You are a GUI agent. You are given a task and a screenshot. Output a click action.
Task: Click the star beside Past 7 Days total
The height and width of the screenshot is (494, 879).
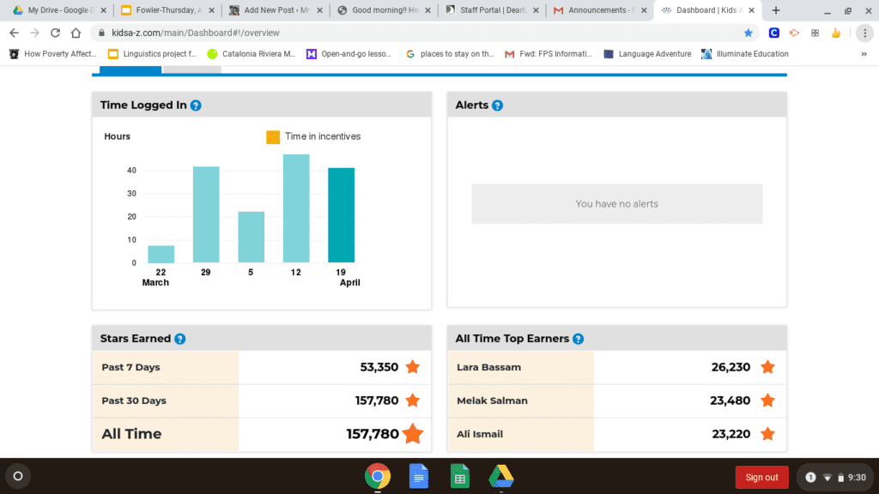tap(413, 367)
